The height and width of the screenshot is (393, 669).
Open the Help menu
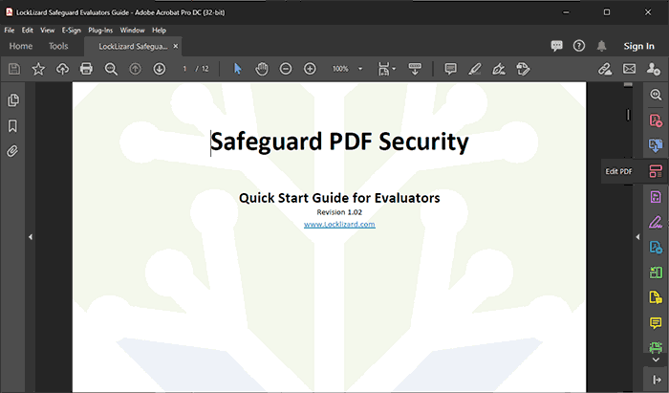[160, 31]
